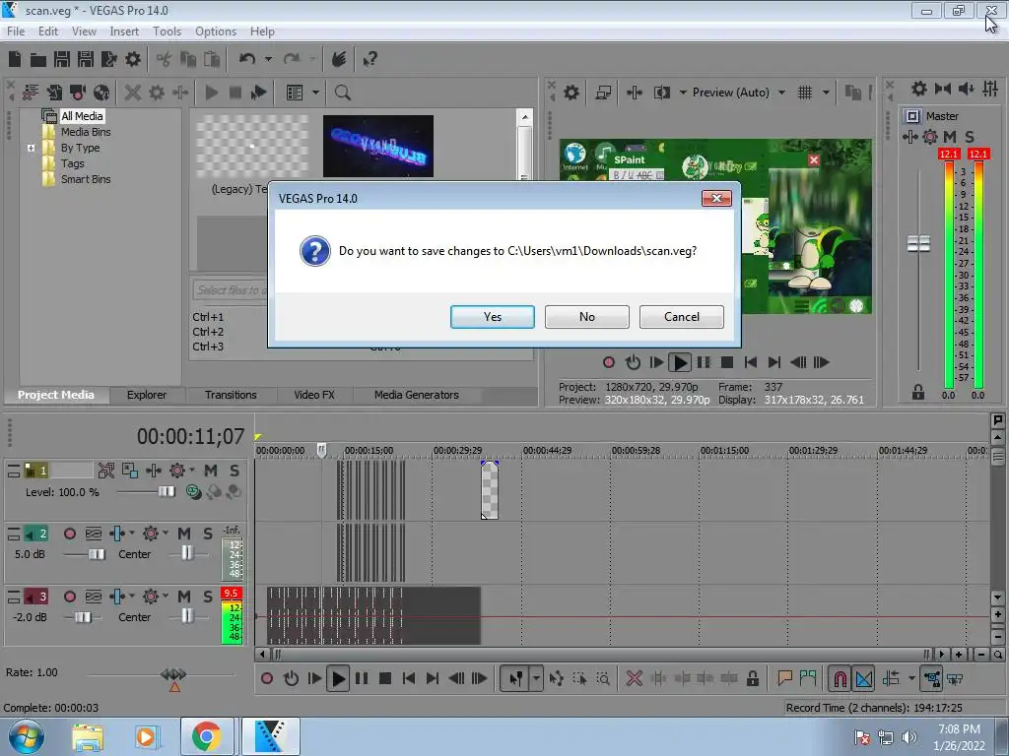
Task: Toggle Master bus Mute button
Action: tap(950, 136)
